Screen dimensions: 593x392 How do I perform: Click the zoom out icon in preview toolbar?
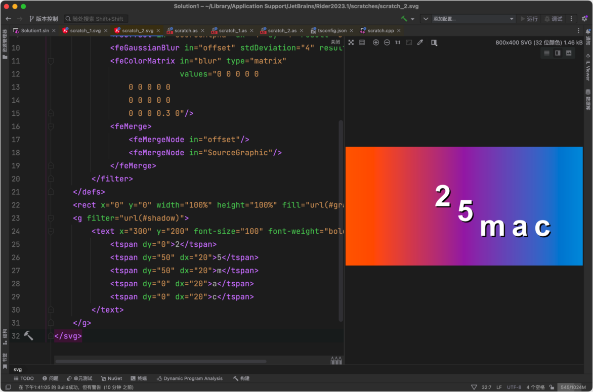[x=387, y=42]
